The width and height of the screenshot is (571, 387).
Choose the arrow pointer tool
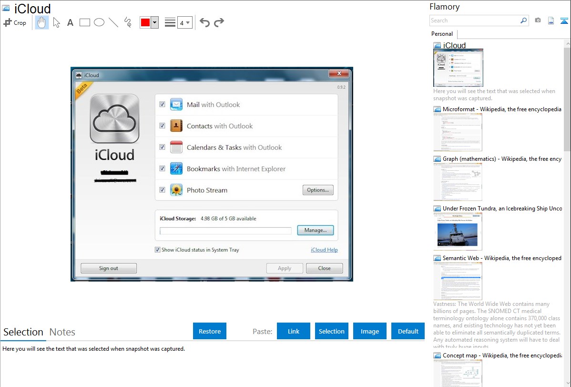coord(56,22)
